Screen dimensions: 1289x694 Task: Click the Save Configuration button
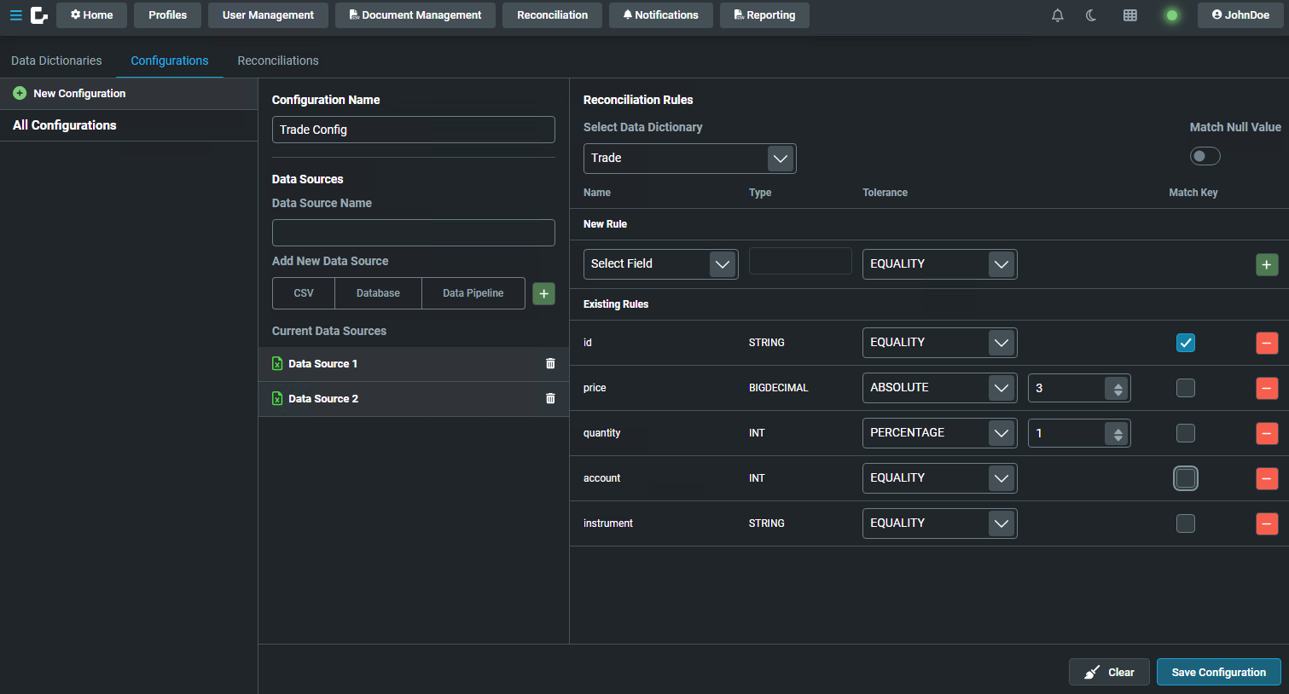click(x=1218, y=672)
